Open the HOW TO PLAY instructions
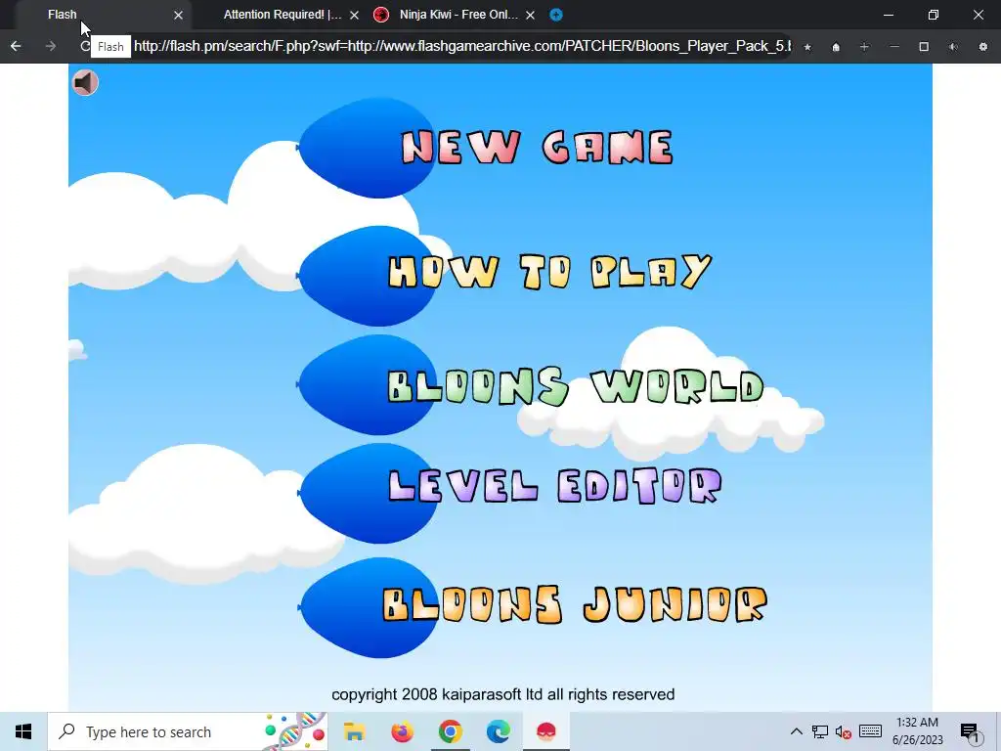 coord(549,272)
